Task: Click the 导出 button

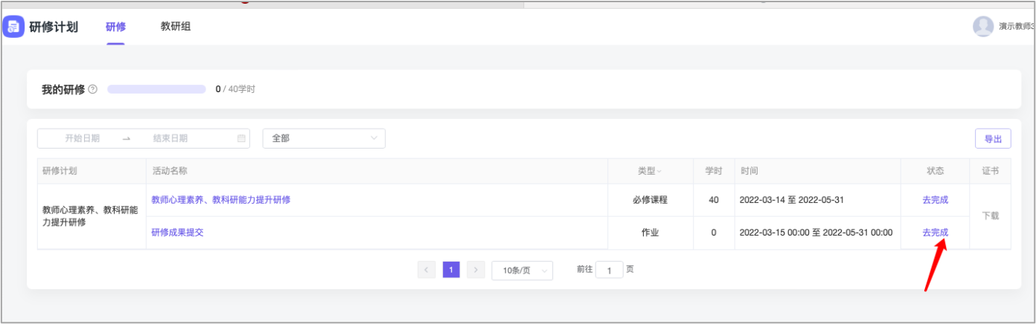Action: [993, 138]
